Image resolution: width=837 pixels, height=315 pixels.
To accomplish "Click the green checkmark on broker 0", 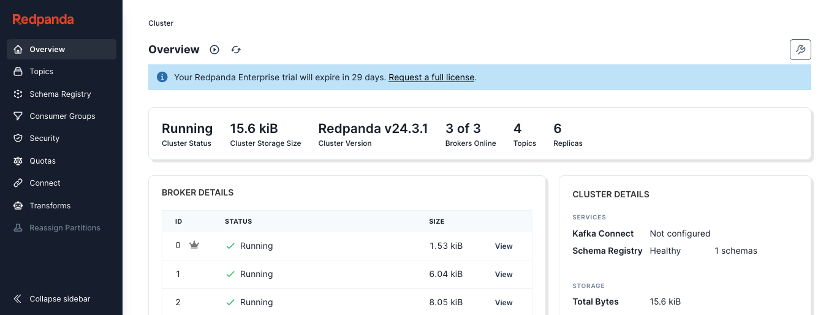I will coord(230,246).
